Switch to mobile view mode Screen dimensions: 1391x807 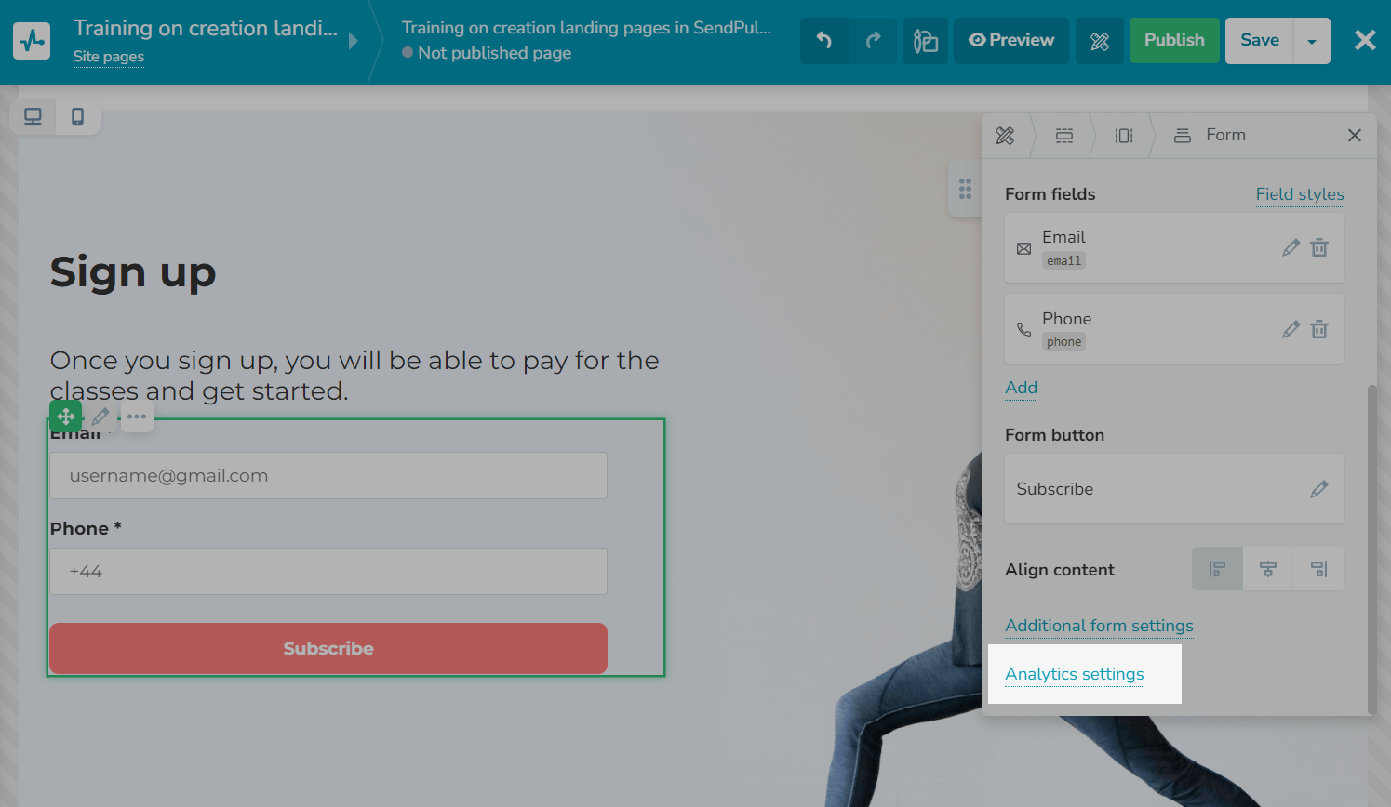coord(78,116)
